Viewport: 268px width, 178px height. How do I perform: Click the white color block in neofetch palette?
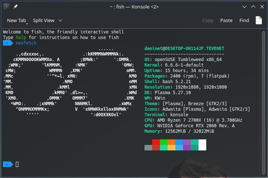coord(202,145)
